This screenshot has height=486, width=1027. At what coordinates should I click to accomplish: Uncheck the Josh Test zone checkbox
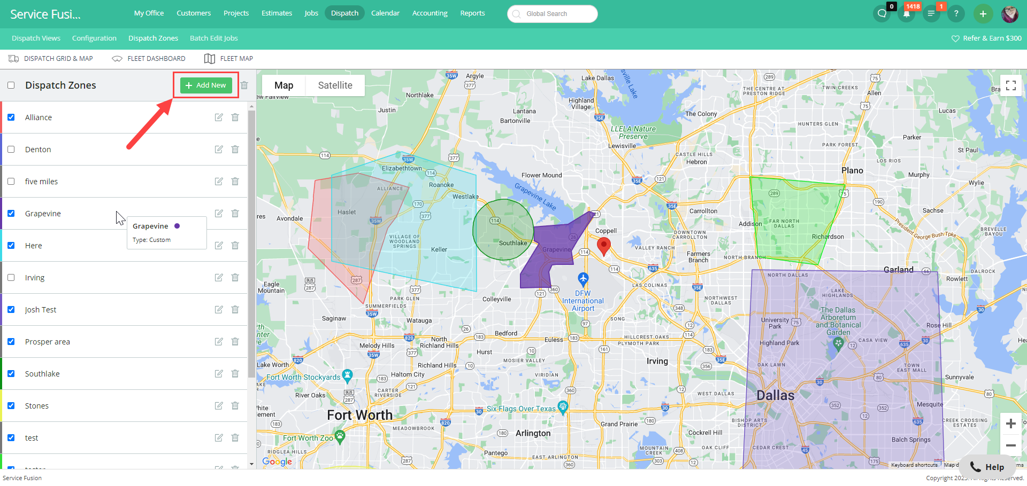(x=11, y=310)
